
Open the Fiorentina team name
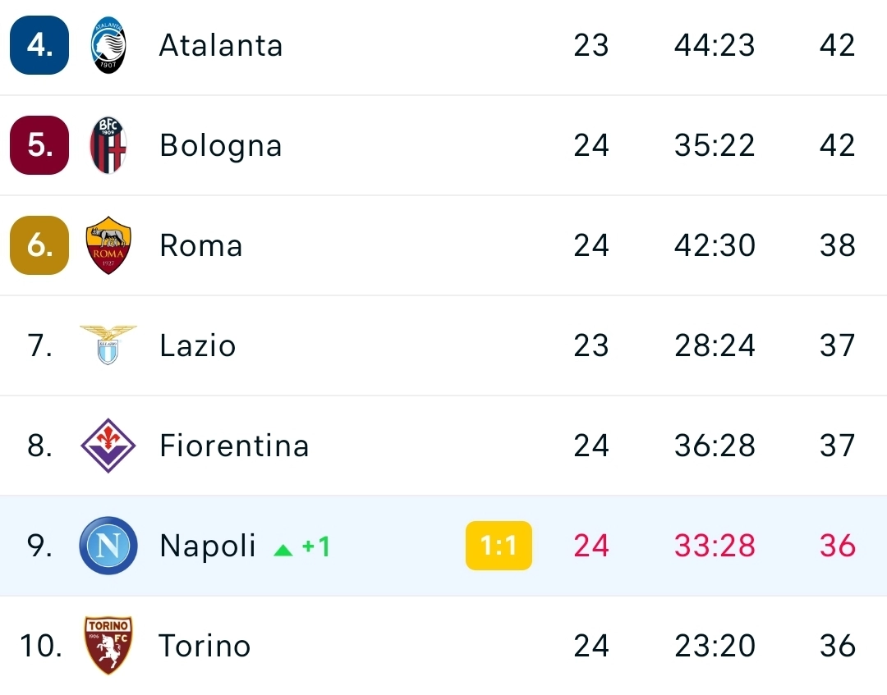point(234,446)
